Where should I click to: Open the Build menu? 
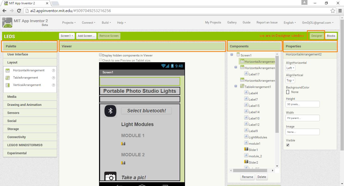(106, 23)
